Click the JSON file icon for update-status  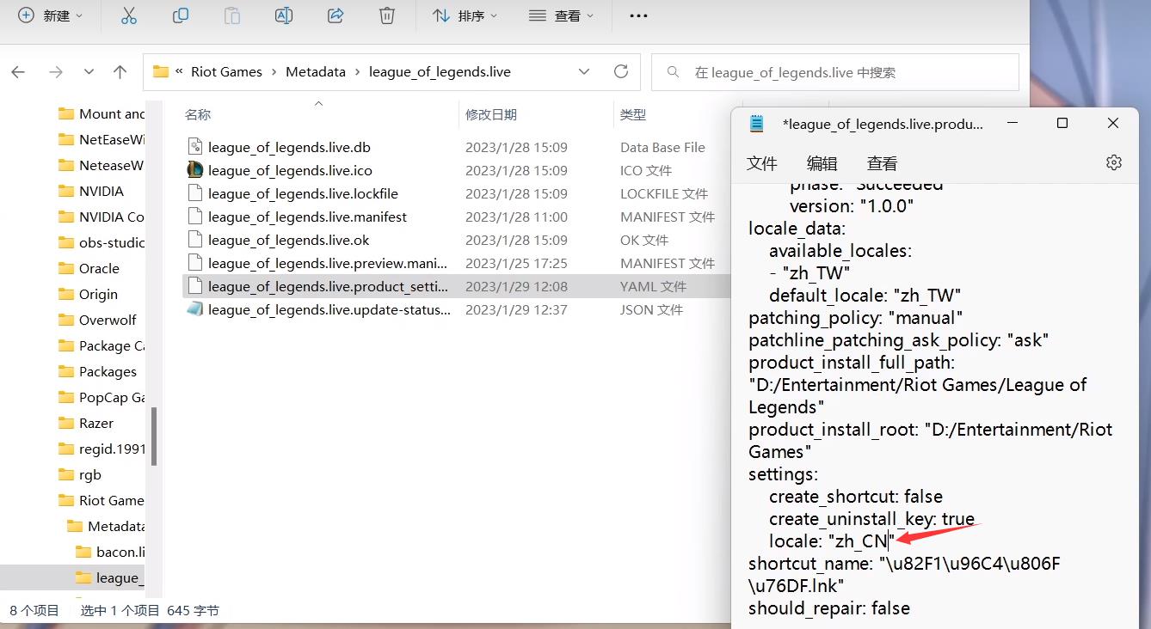point(195,309)
